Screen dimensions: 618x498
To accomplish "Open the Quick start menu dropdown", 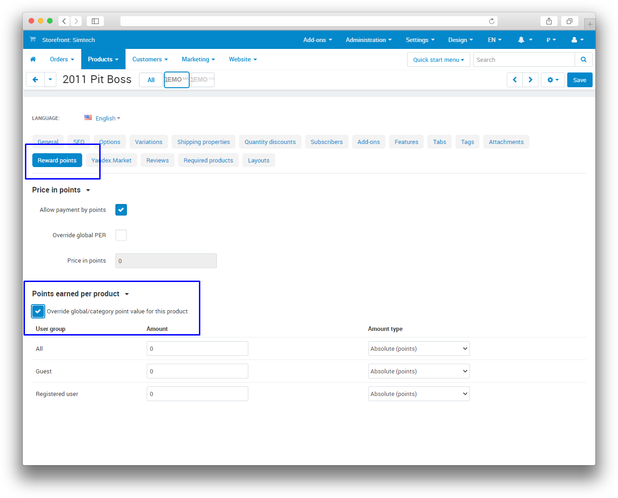I will click(x=438, y=60).
